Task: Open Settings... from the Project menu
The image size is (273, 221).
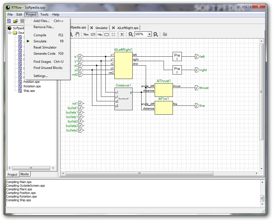Action: click(x=47, y=76)
